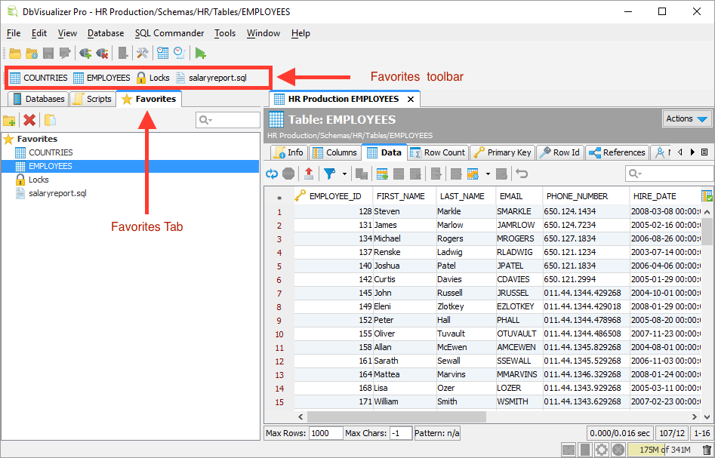Click the add row icon in grid toolbar

tap(383, 174)
